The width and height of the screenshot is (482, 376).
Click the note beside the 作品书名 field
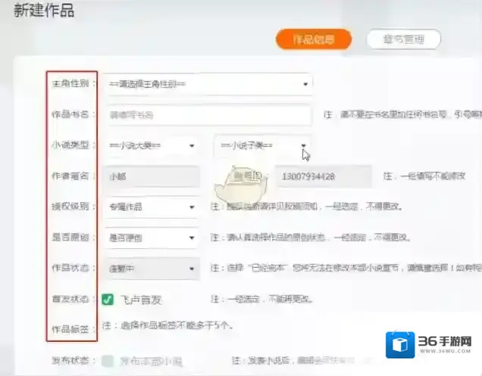click(402, 115)
